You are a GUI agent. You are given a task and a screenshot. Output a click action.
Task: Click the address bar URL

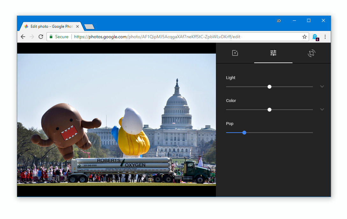click(x=157, y=37)
